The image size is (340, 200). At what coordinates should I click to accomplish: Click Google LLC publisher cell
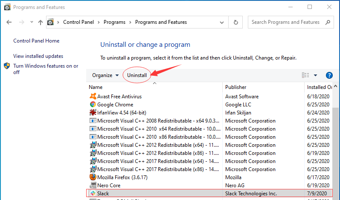pyautogui.click(x=238, y=104)
